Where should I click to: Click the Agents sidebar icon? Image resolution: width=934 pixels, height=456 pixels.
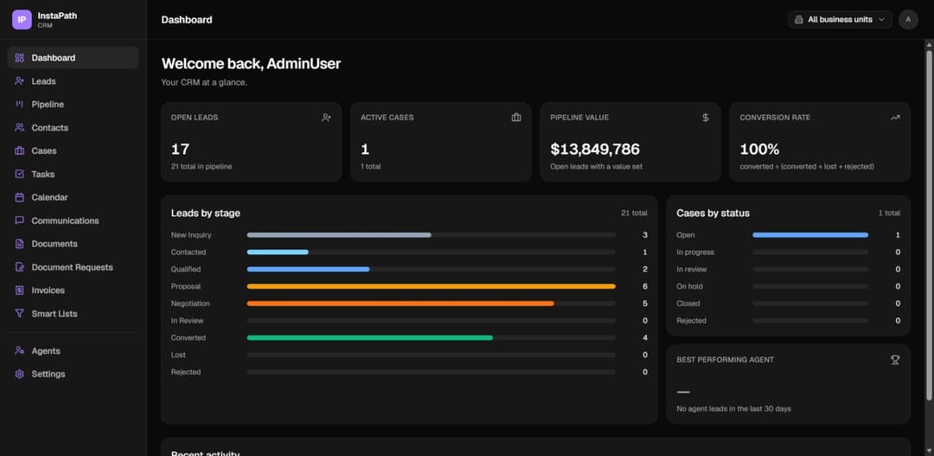pyautogui.click(x=20, y=351)
